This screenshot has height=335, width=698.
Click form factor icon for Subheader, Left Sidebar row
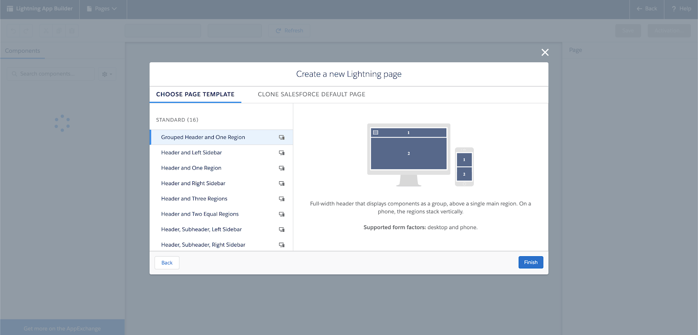tap(282, 229)
